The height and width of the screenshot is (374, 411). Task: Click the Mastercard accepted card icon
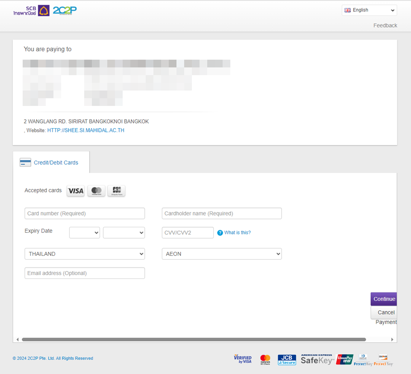click(96, 191)
